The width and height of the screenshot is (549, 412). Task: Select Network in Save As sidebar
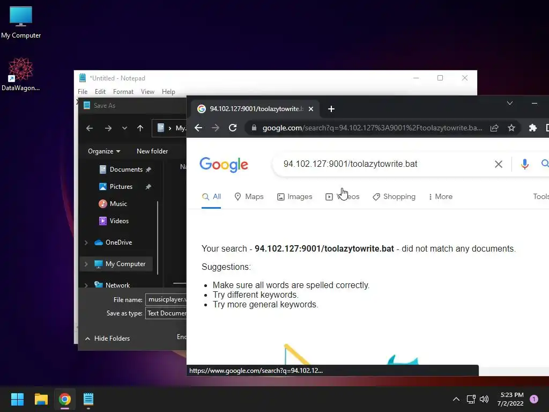tap(112, 285)
